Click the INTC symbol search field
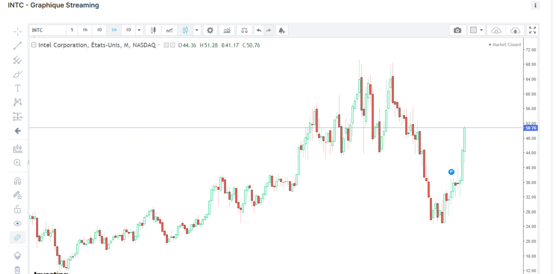556x274 pixels. [48, 30]
